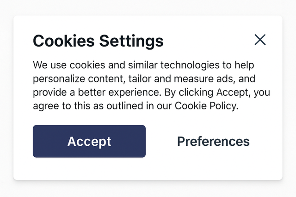The image size is (296, 197).
Task: Customize cookies via Preferences
Action: [x=213, y=142]
